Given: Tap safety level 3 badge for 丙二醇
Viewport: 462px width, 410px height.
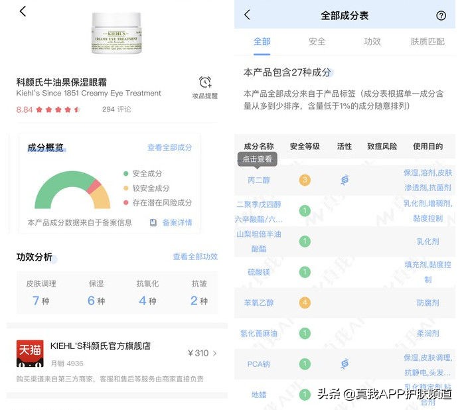Looking at the screenshot, I should tap(305, 180).
